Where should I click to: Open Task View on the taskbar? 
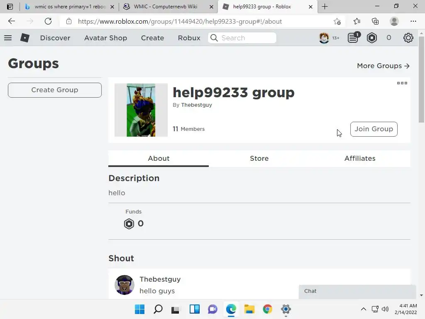coord(176,309)
